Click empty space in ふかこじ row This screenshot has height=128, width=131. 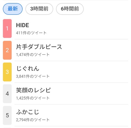[87, 115]
